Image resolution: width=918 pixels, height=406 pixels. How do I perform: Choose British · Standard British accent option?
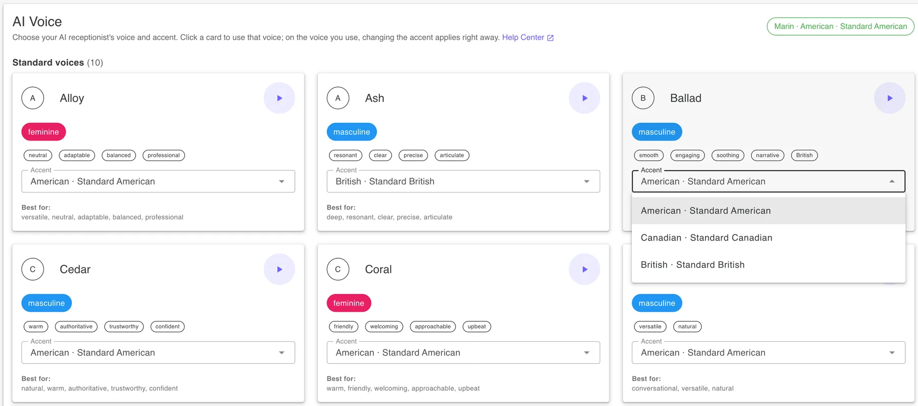click(x=769, y=265)
